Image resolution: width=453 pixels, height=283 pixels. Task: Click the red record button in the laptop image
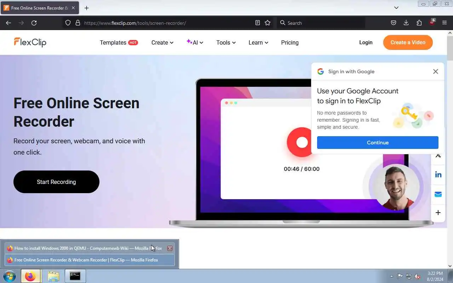coord(300,142)
